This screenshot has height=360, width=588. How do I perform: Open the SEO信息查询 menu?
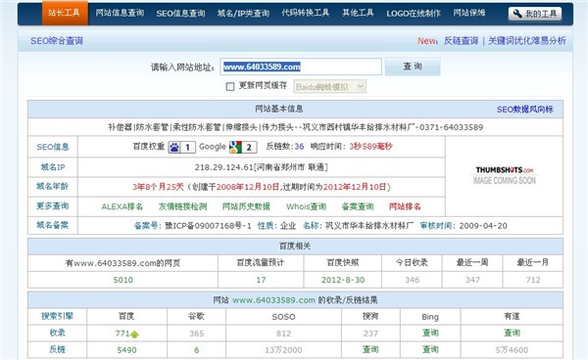pyautogui.click(x=180, y=14)
